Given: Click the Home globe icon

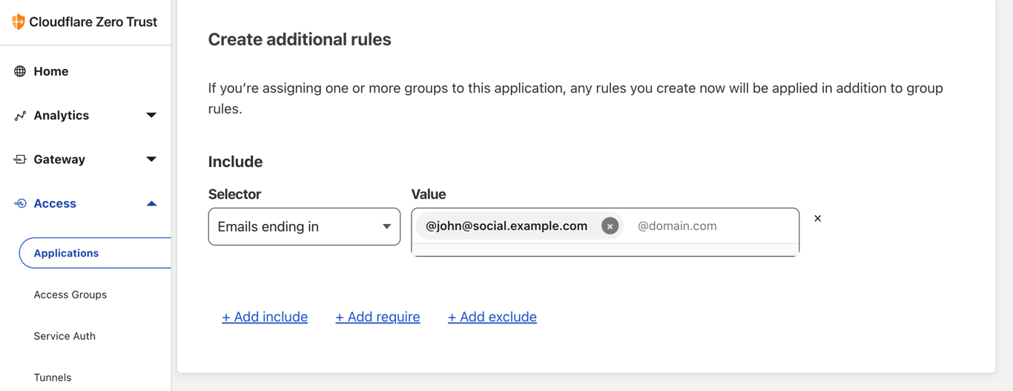Looking at the screenshot, I should (20, 71).
